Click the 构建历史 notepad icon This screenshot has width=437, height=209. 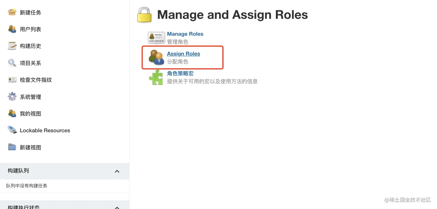pos(12,46)
